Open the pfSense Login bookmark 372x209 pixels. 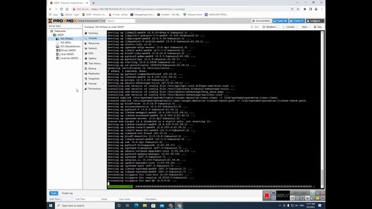(x=70, y=15)
